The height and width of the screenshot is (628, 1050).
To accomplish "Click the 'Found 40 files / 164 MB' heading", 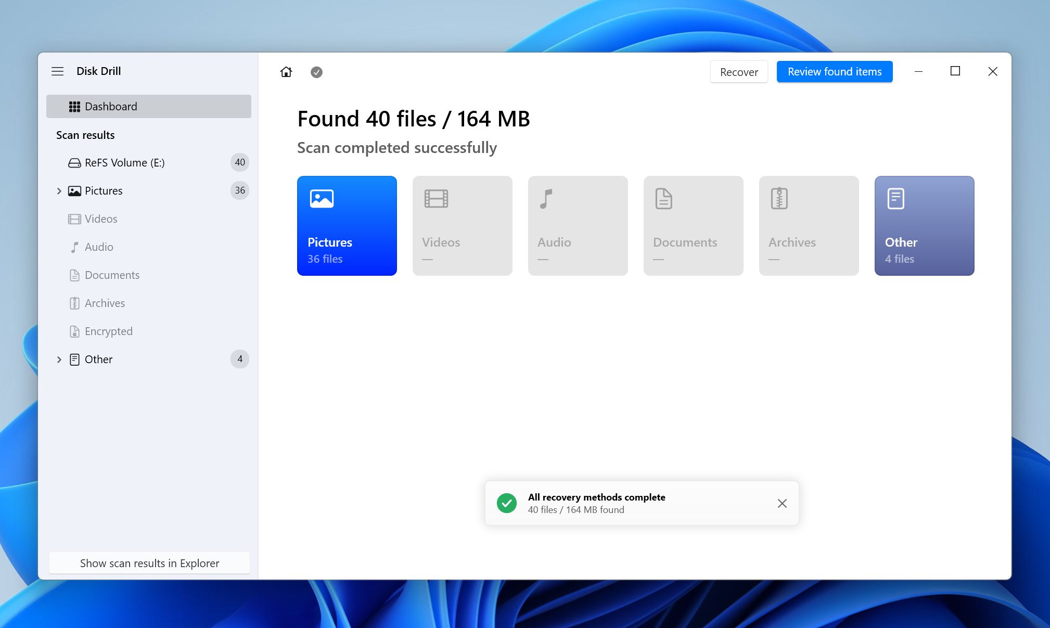I will tap(414, 119).
